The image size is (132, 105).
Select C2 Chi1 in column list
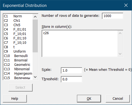coord(18,21)
